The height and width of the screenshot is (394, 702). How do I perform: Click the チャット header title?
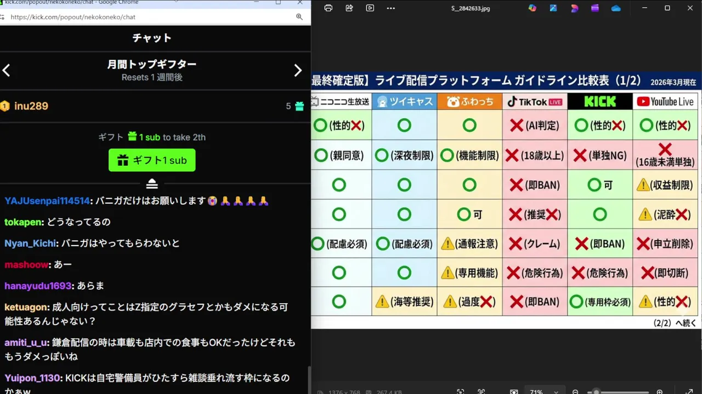click(x=152, y=38)
